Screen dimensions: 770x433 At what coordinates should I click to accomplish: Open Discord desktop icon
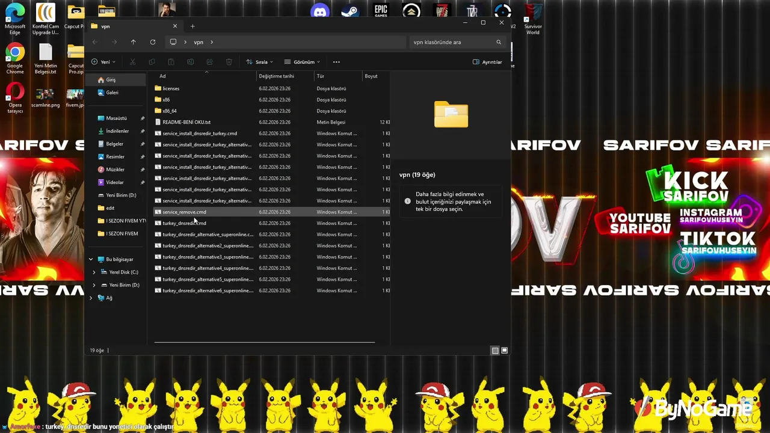coord(320,11)
